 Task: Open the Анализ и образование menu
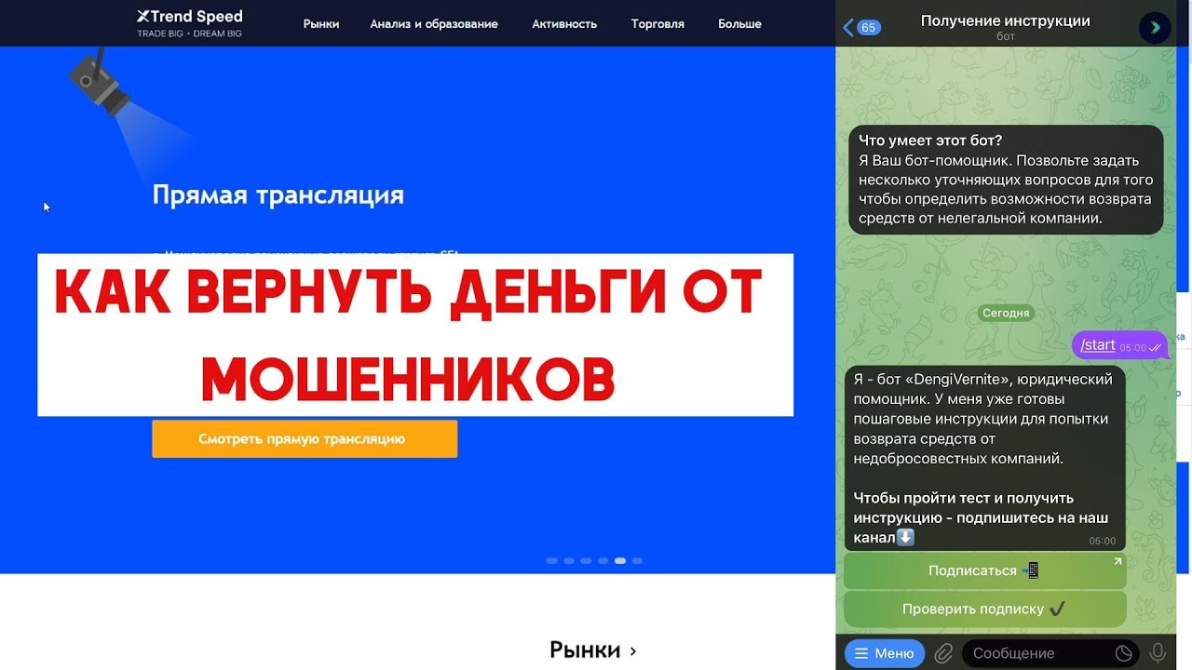434,24
